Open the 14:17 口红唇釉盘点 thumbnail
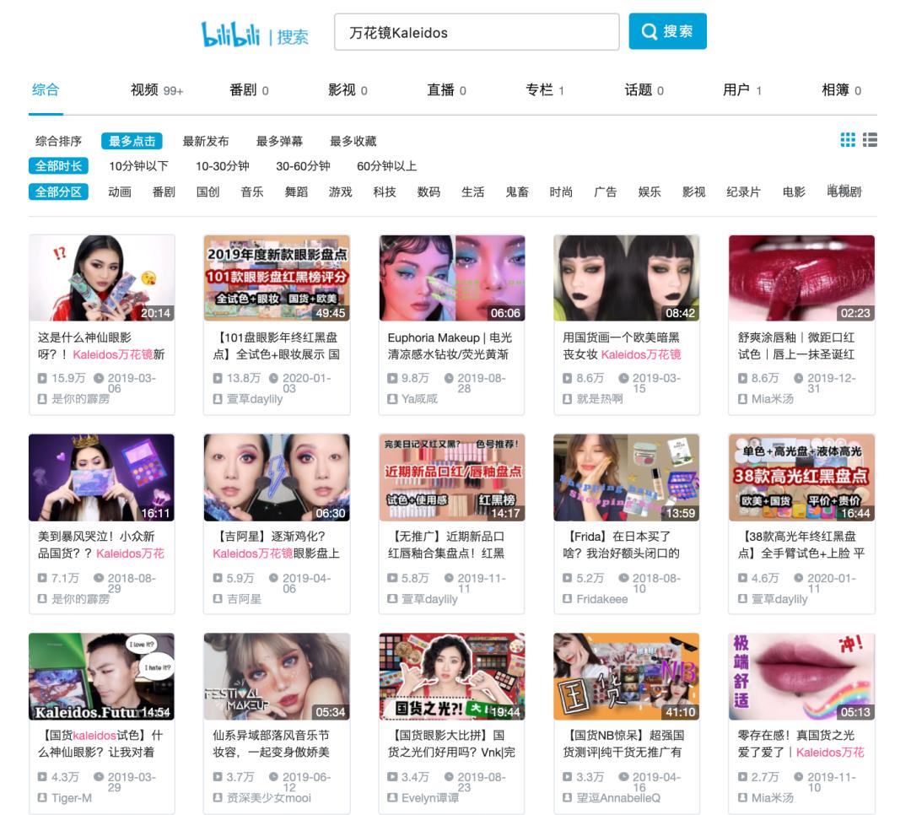This screenshot has height=815, width=911. (x=452, y=478)
